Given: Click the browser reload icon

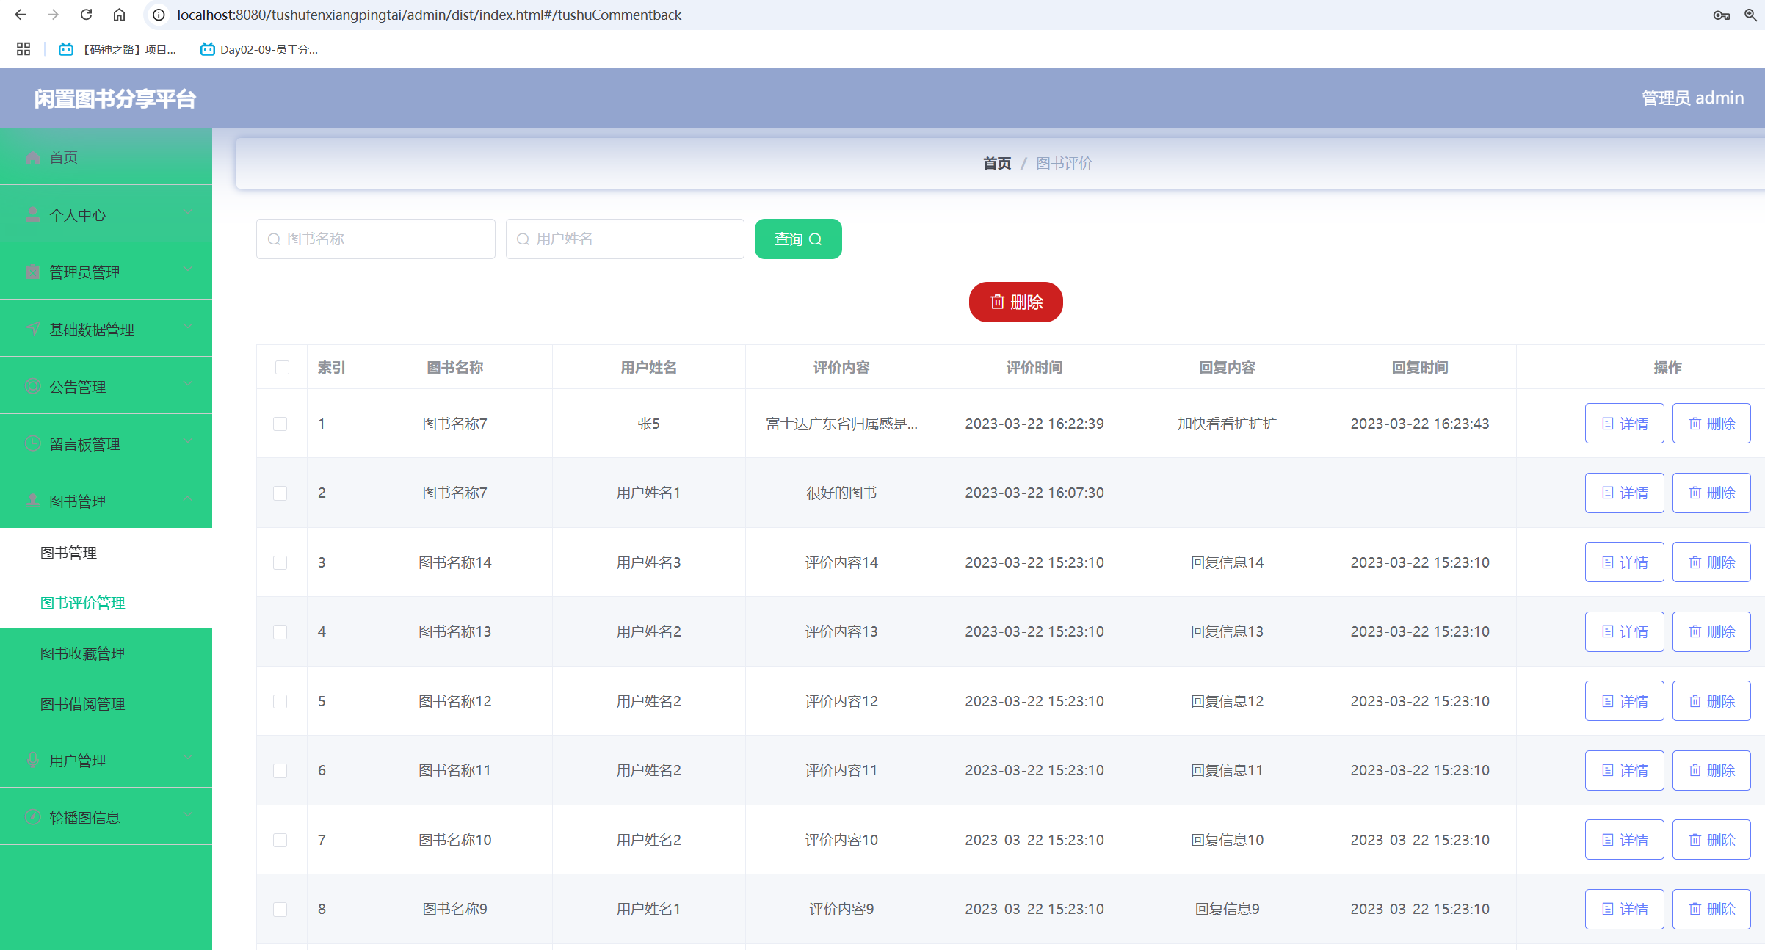Looking at the screenshot, I should tap(86, 15).
